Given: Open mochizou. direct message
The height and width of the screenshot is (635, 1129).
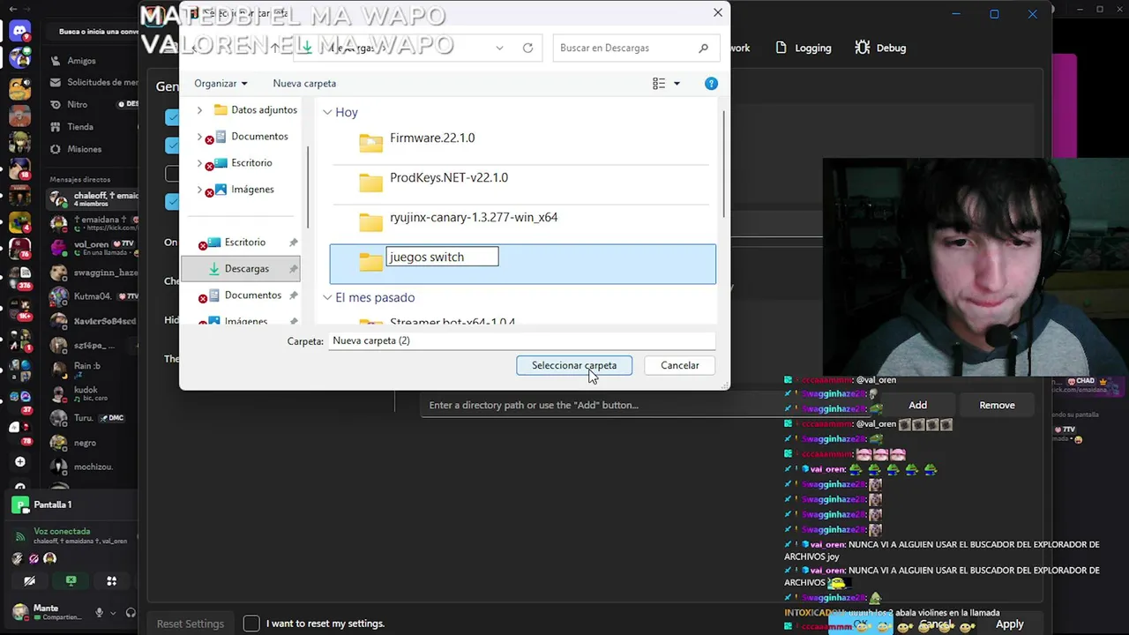Looking at the screenshot, I should coord(93,467).
